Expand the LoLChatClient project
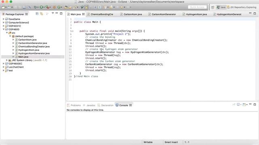This screenshot has width=259, height=145. [x=4, y=67]
